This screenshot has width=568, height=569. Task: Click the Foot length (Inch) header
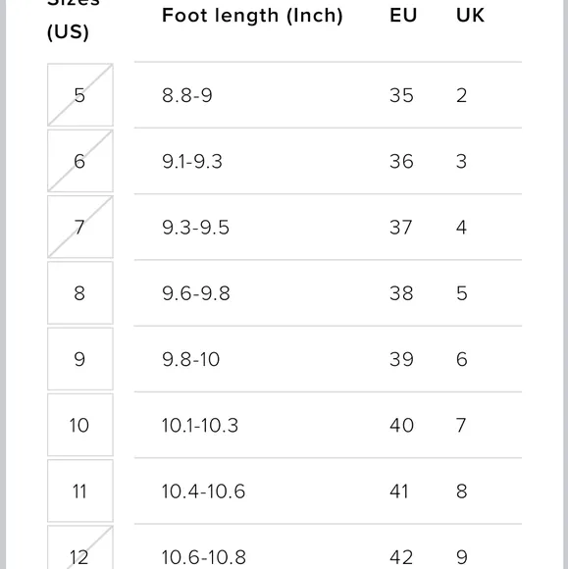(x=252, y=16)
